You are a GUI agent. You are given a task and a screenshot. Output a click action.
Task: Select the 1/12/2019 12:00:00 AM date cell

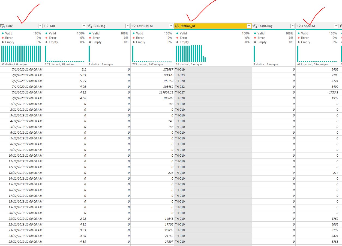point(22,104)
